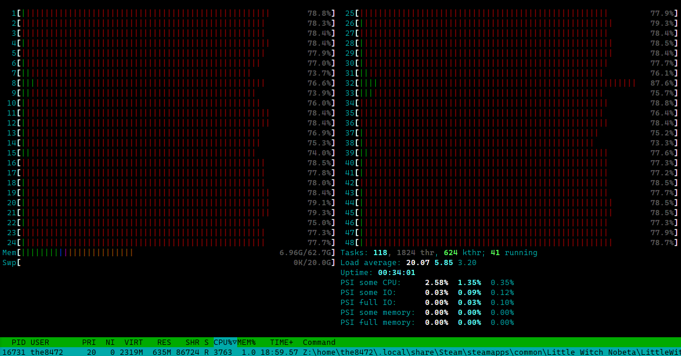
Task: Sort by RES column header
Action: (x=164, y=343)
